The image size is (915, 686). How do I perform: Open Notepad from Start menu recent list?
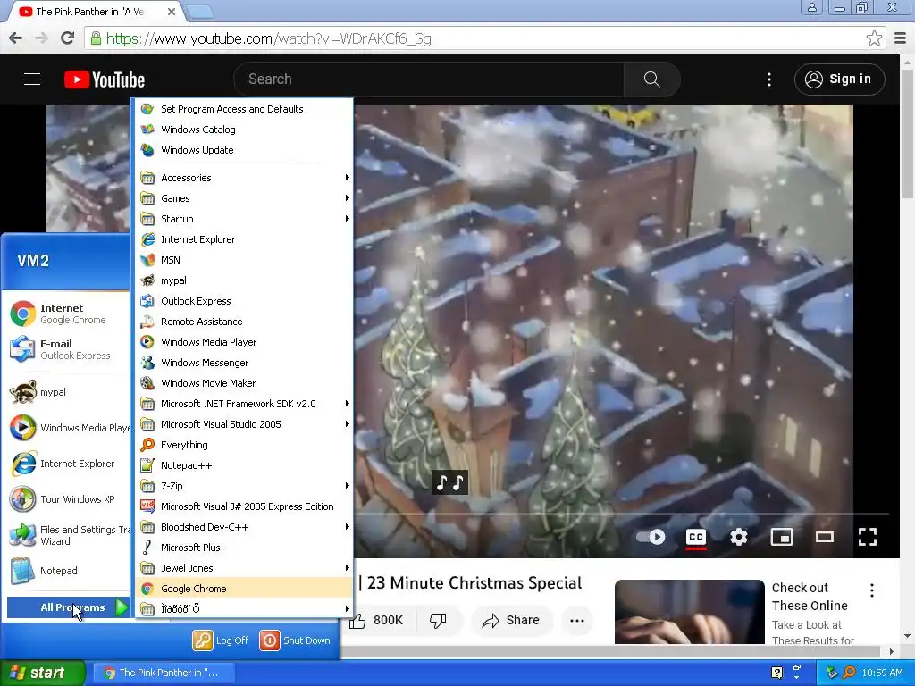(x=67, y=571)
